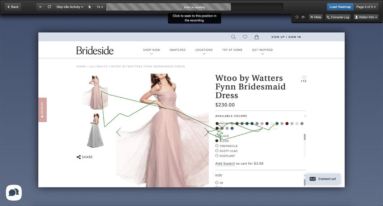This screenshot has width=383, height=206.
Task: Expand the Shop Now menu chevron
Action: point(151,54)
